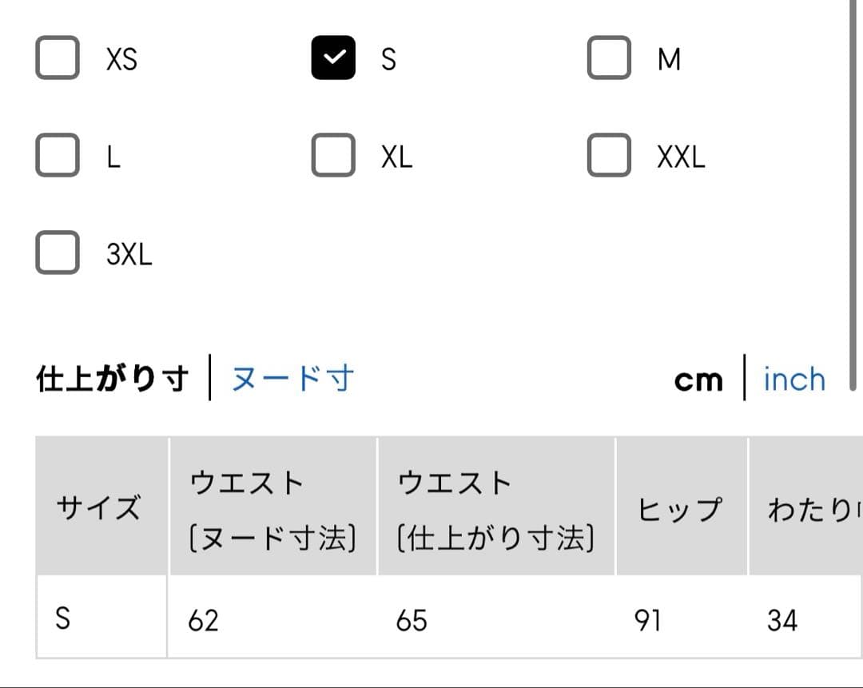Switch units to inch
Viewport: 863px width, 688px height.
point(793,380)
